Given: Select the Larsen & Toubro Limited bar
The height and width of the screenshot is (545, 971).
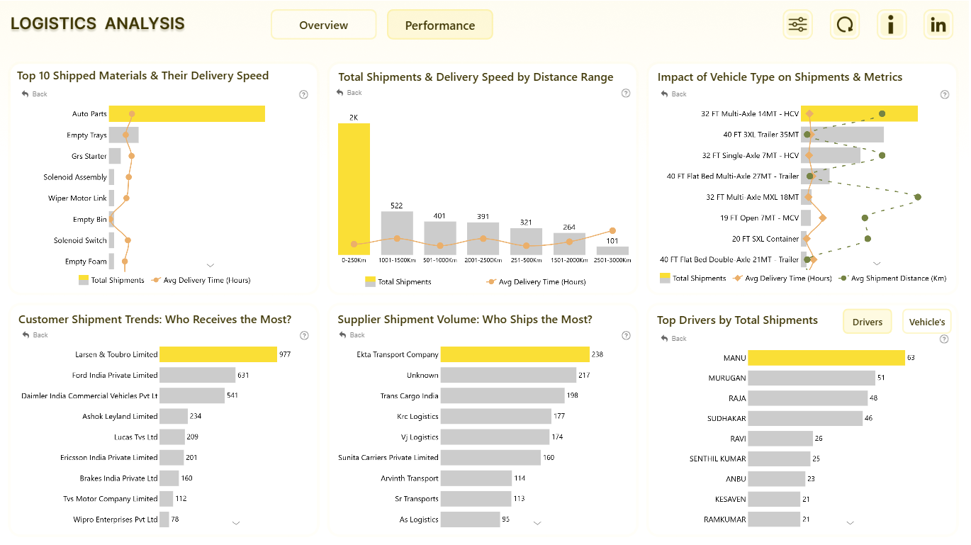Looking at the screenshot, I should (x=218, y=354).
